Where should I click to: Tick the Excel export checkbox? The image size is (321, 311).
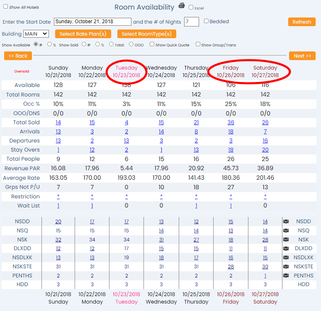[191, 7]
